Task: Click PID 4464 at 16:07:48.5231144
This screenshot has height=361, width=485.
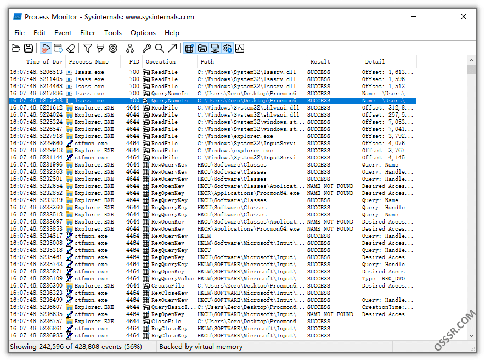Action: (x=133, y=158)
